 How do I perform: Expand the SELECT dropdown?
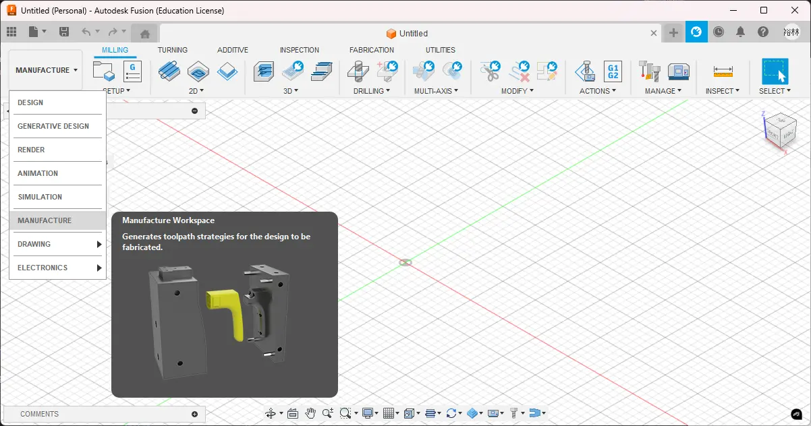[x=775, y=91]
